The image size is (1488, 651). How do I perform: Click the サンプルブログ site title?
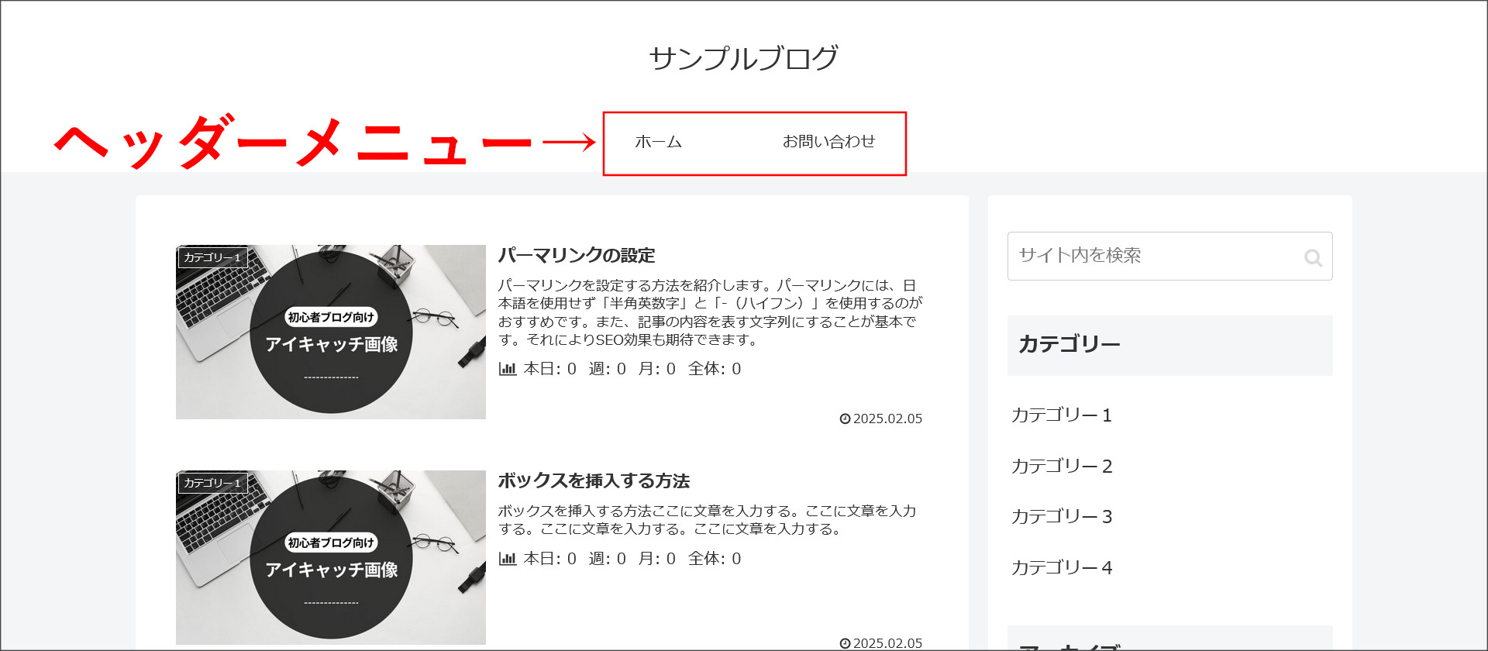coord(744,58)
